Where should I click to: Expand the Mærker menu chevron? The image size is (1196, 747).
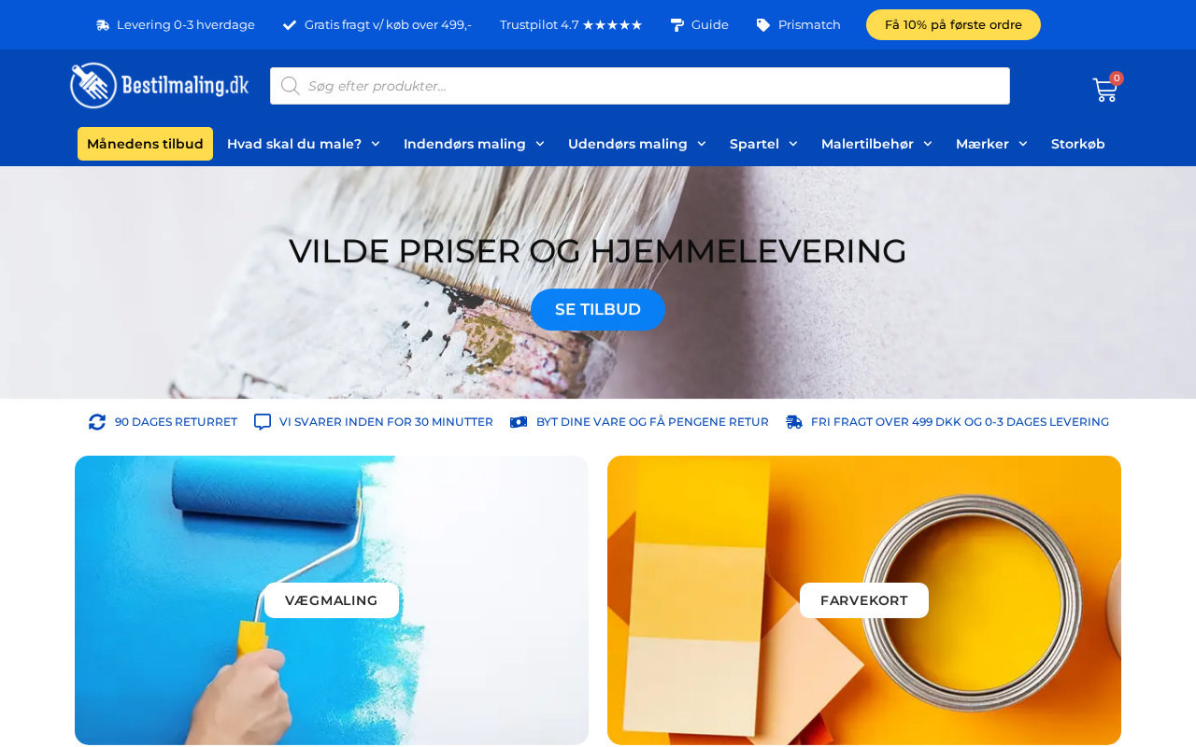(x=1023, y=144)
